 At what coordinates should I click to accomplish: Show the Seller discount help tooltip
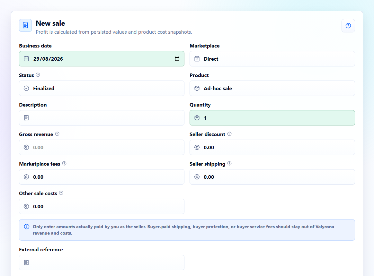[x=229, y=134]
